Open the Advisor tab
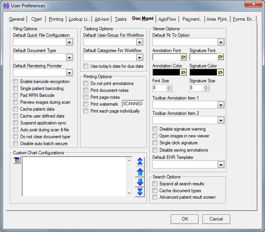This screenshot has height=232, width=265. (x=102, y=19)
